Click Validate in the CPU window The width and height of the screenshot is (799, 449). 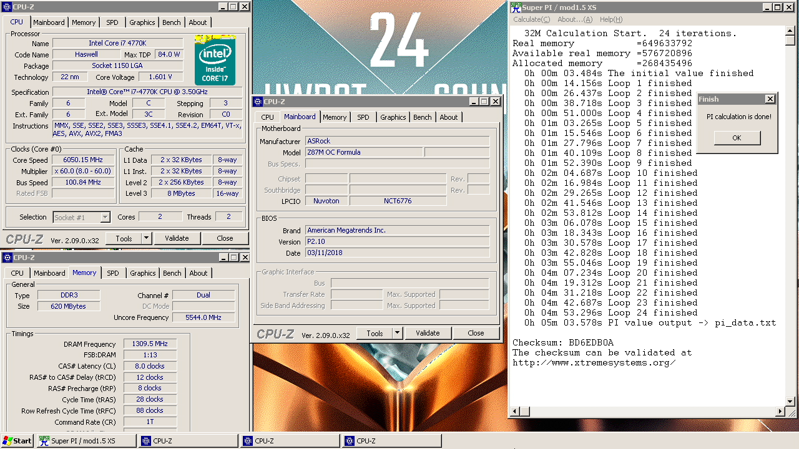(x=177, y=238)
